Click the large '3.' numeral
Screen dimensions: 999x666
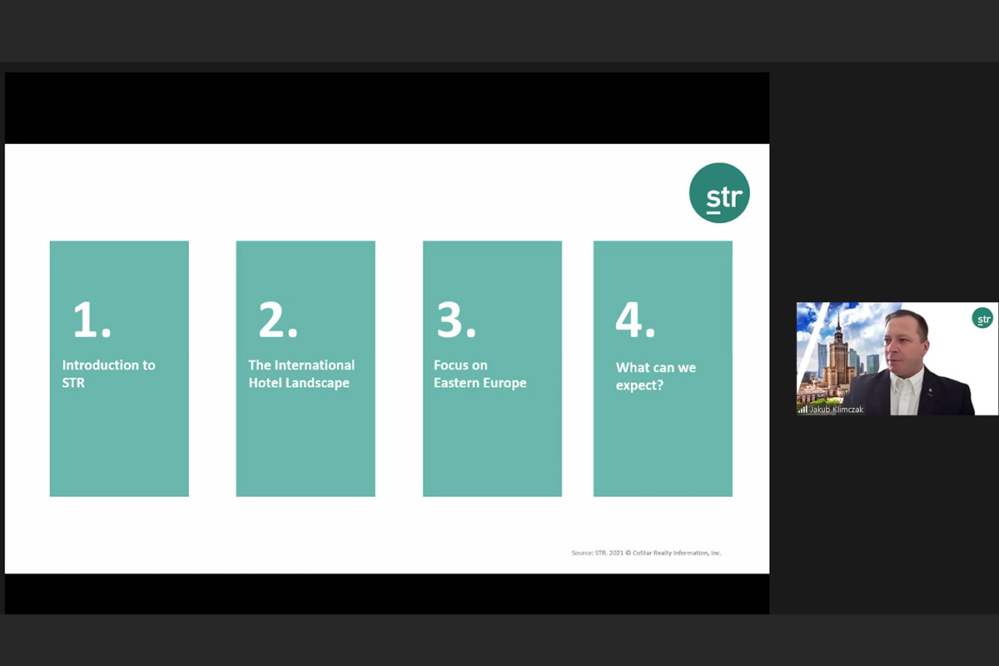[457, 320]
